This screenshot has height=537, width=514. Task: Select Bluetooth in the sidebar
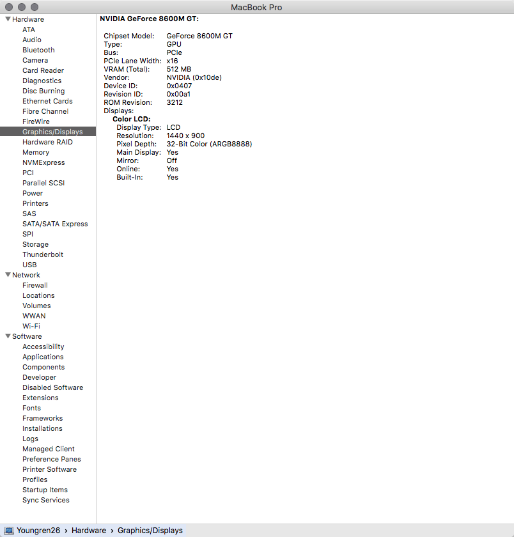(38, 50)
